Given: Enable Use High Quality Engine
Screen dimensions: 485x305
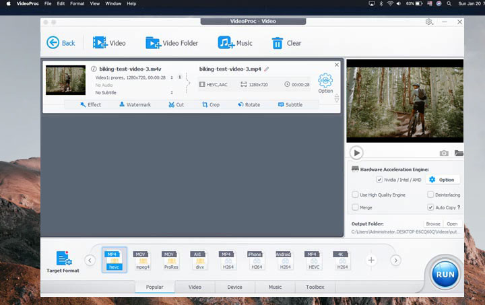Looking at the screenshot, I should (355, 195).
